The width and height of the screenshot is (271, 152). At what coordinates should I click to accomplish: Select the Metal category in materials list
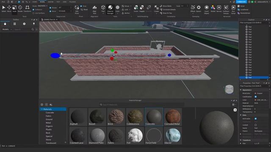tap(48, 123)
